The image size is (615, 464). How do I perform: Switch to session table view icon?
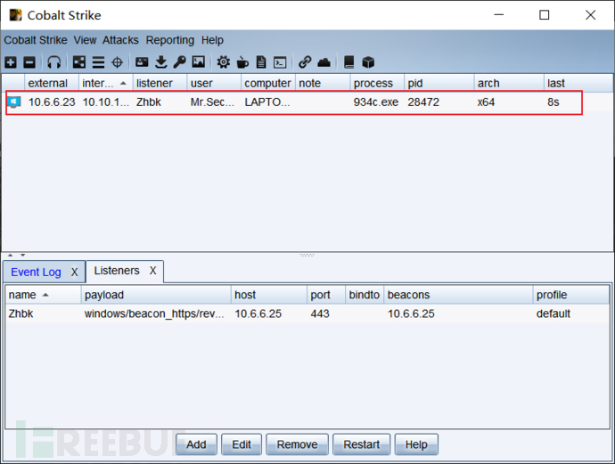point(98,62)
